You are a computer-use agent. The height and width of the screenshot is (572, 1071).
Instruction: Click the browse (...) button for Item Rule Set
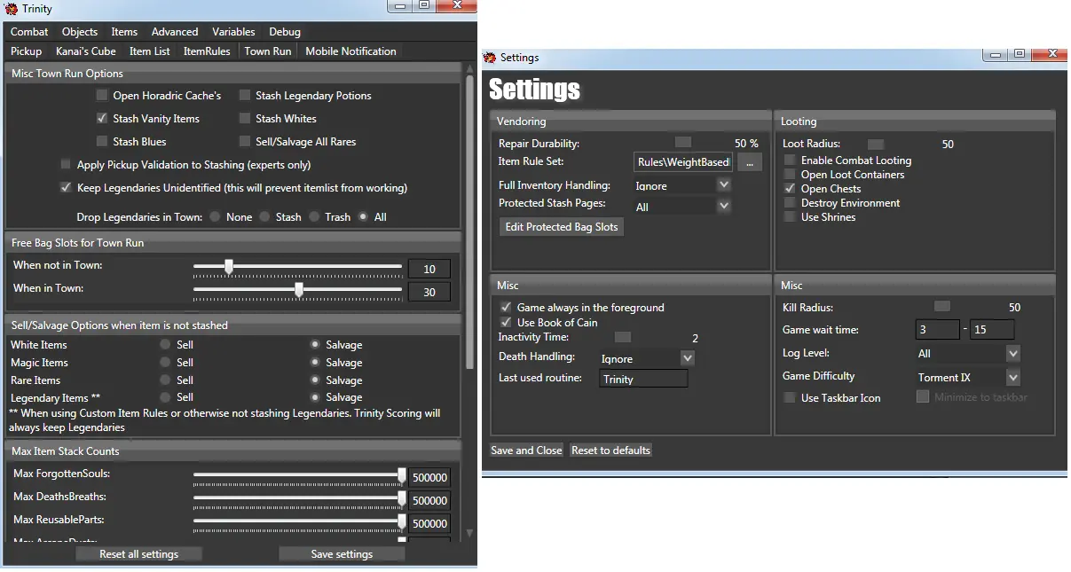click(x=749, y=162)
